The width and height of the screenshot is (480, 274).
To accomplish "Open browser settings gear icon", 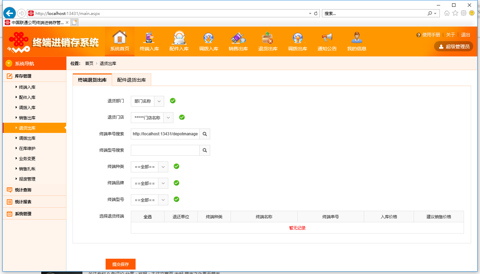I will coord(464,13).
